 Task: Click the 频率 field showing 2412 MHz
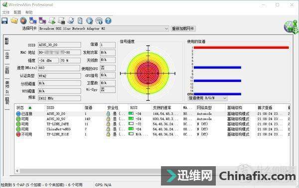[x=59, y=98]
